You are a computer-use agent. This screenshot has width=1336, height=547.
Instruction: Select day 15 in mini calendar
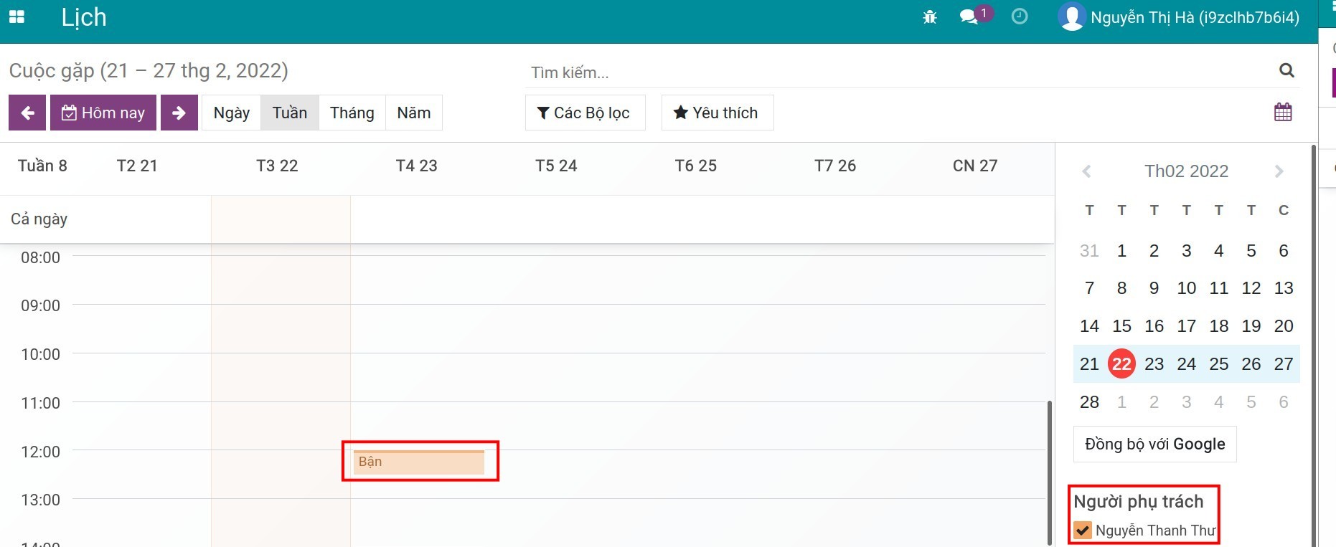point(1121,326)
